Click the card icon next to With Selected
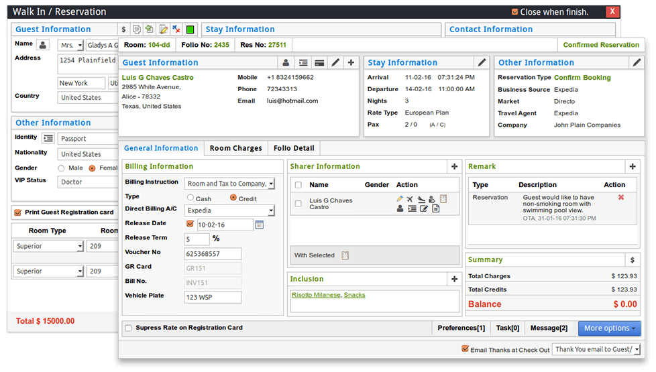656x372 pixels. 345,255
